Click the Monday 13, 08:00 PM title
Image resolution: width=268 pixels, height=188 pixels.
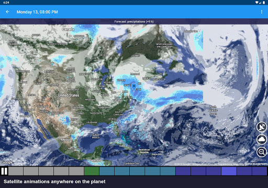tap(37, 12)
